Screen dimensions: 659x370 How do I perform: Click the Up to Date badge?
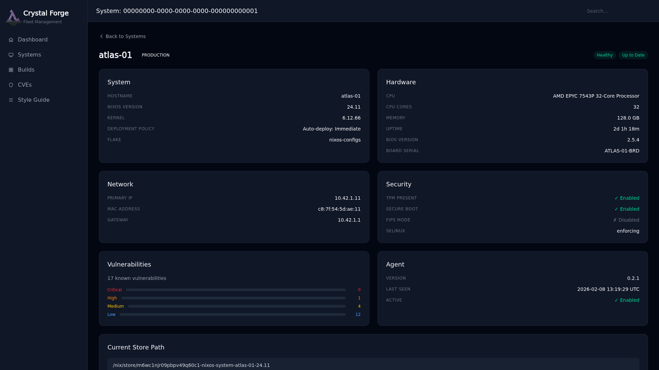633,55
